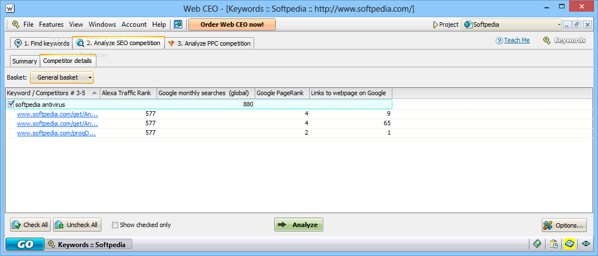
Task: Open the Summary sub-tab
Action: 25,61
